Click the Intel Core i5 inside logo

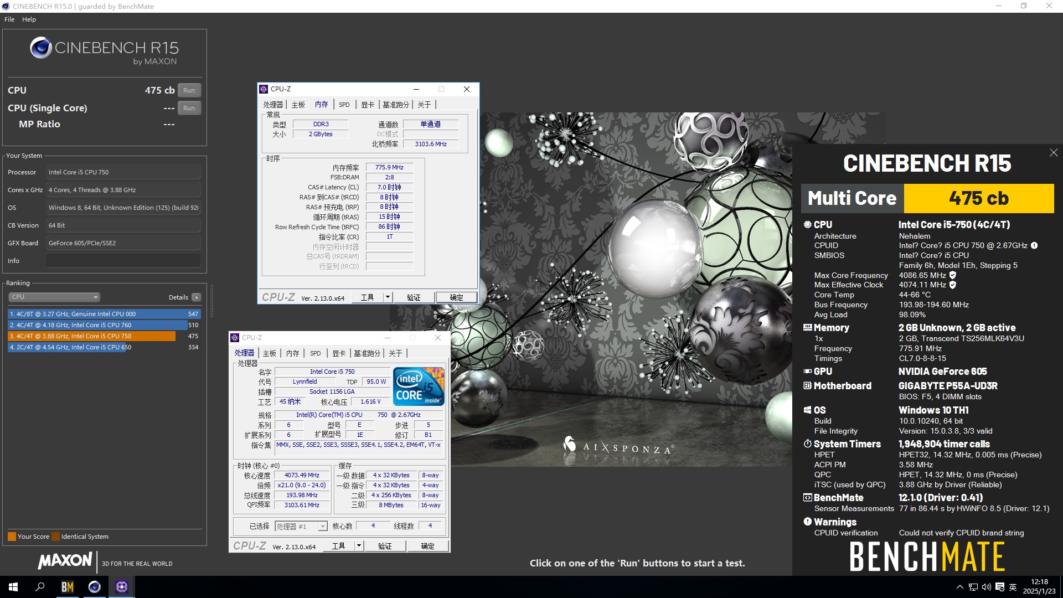coord(419,386)
